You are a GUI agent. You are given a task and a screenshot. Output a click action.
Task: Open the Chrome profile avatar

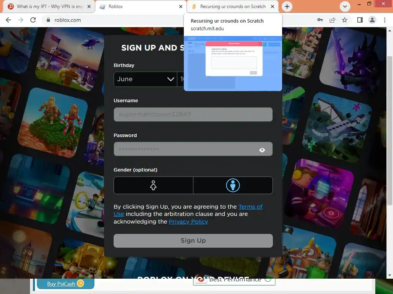tap(372, 20)
